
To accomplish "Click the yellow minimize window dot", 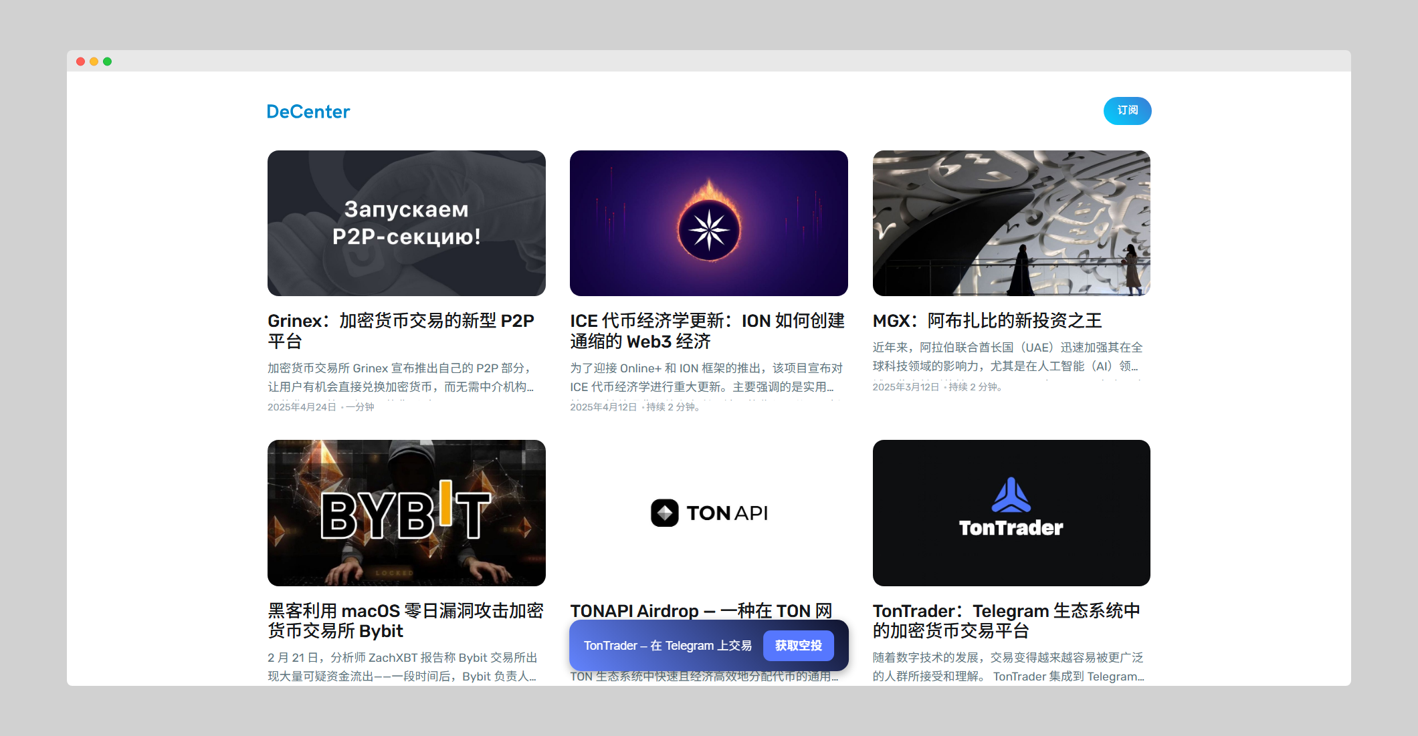I will coord(94,62).
